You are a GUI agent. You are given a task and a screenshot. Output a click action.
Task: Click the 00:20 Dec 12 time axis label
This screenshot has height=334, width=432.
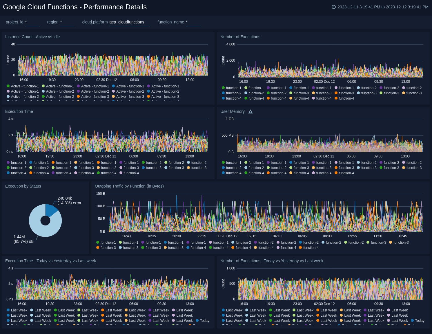pos(227,236)
